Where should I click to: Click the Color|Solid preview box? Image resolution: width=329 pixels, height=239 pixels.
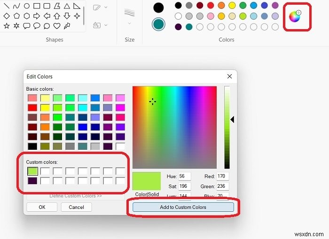click(x=147, y=181)
